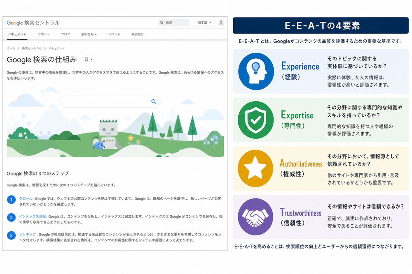This screenshot has width=412, height=274.
Task: Click the step 2 blue number circle
Action: coord(11,217)
